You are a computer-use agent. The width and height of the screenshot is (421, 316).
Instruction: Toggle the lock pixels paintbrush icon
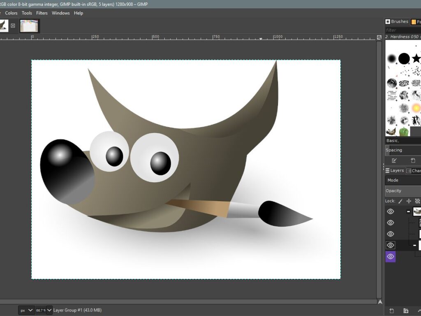coord(400,201)
